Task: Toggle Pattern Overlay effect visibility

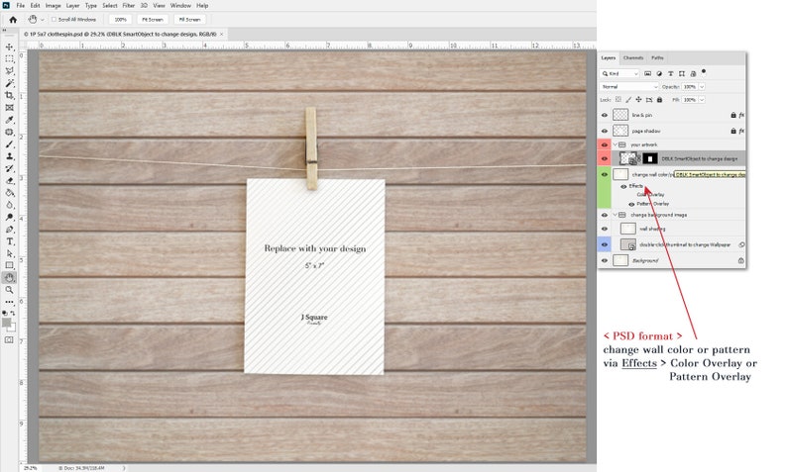Action: pos(631,204)
